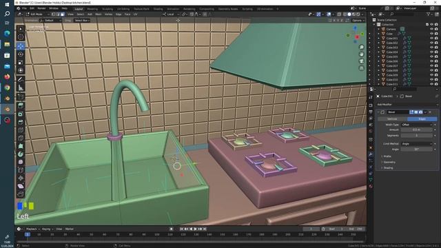Switch to the Modeling workspace tab
The image size is (441, 248).
[92, 9]
